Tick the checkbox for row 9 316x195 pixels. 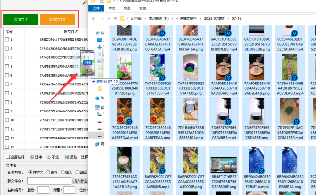7,111
